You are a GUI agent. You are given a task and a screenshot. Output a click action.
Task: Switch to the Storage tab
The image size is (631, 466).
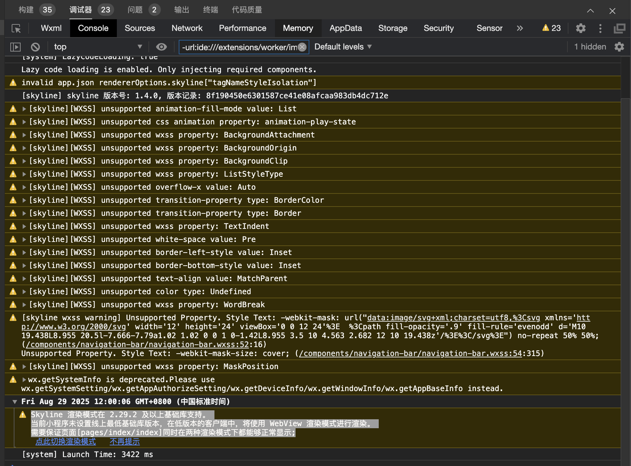pos(393,28)
